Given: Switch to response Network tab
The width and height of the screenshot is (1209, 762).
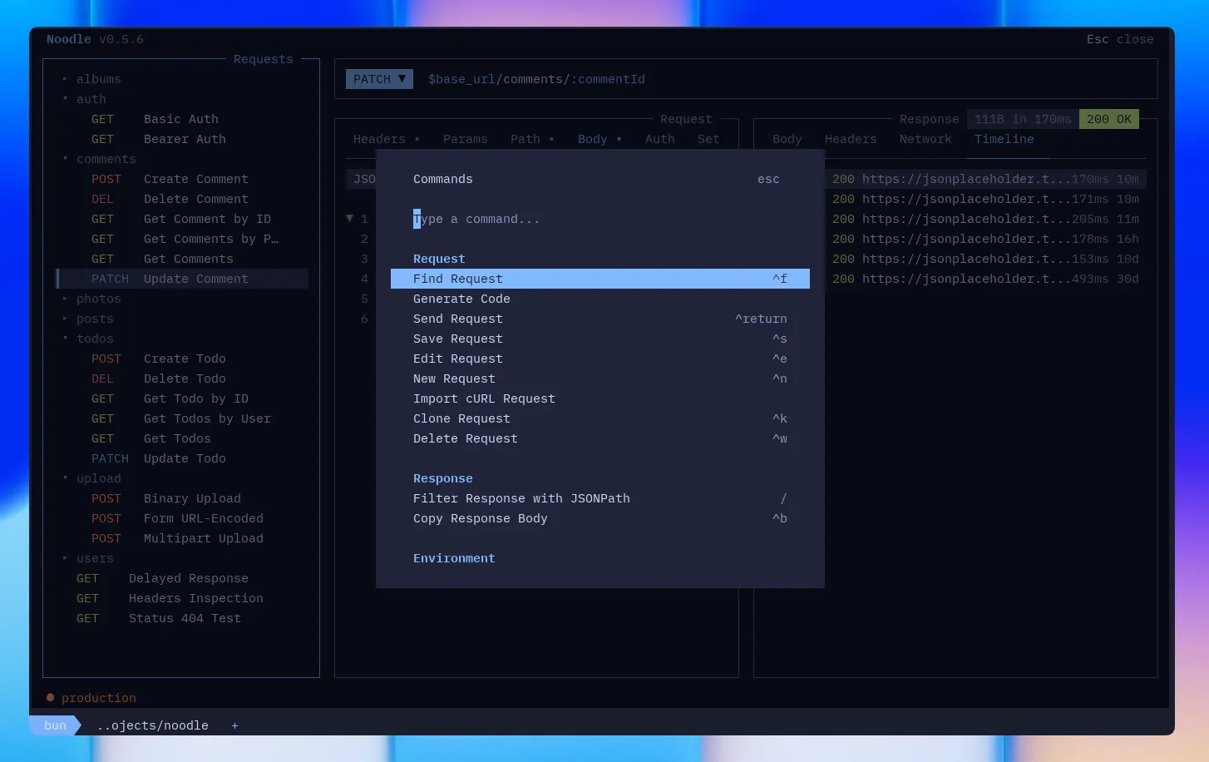Looking at the screenshot, I should pos(925,139).
